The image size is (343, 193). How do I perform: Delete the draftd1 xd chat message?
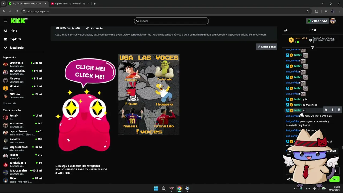click(x=339, y=110)
